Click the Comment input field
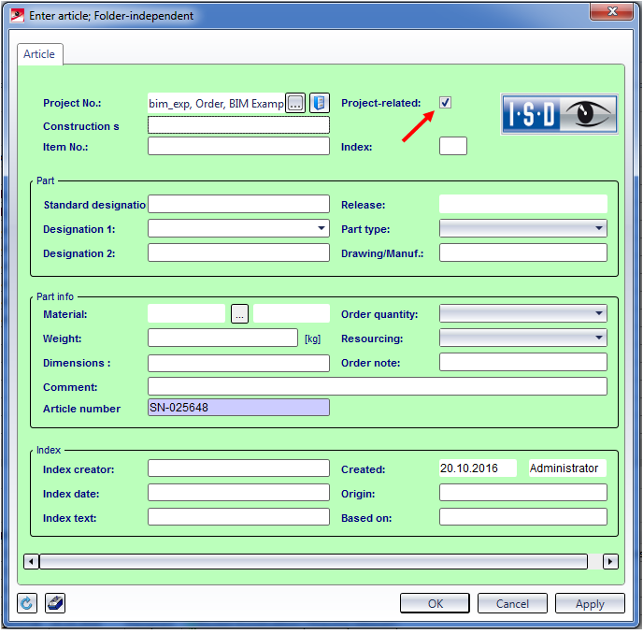 point(378,386)
